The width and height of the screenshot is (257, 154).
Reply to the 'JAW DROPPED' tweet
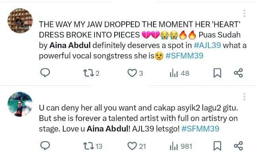click(x=45, y=73)
